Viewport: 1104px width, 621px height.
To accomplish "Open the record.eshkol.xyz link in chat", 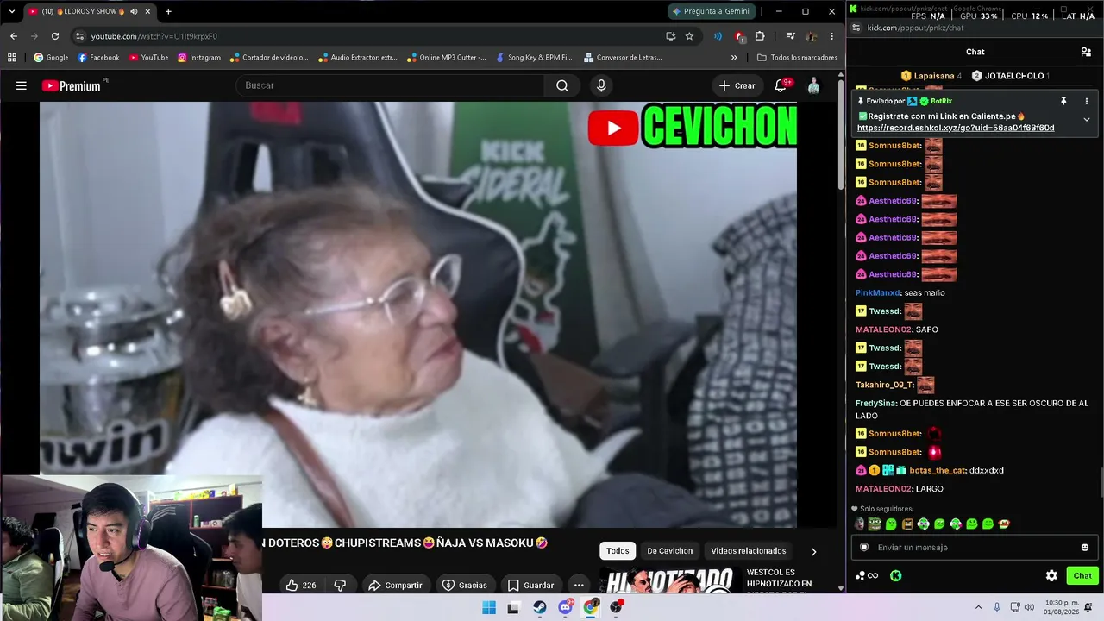I will [x=956, y=128].
